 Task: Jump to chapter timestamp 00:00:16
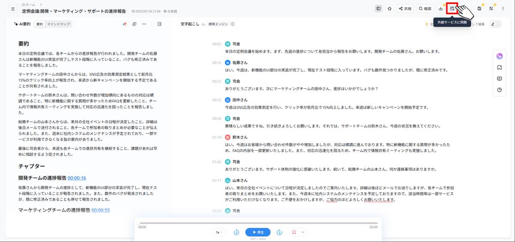coord(77,178)
